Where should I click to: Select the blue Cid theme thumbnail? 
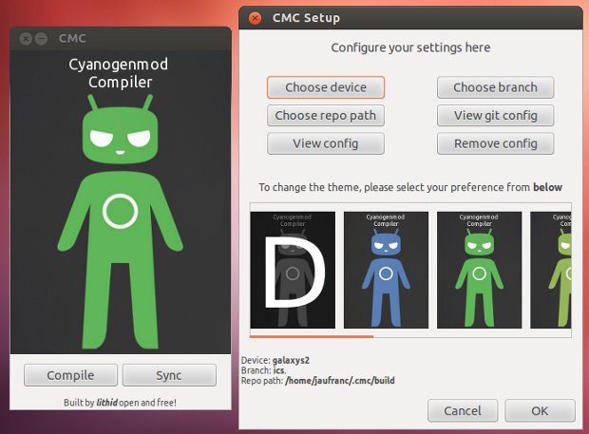coord(386,270)
